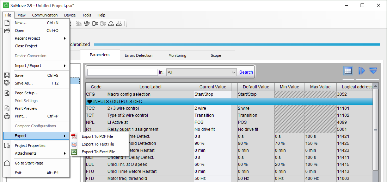Click the Excel icon for Export To Excel

click(74, 152)
